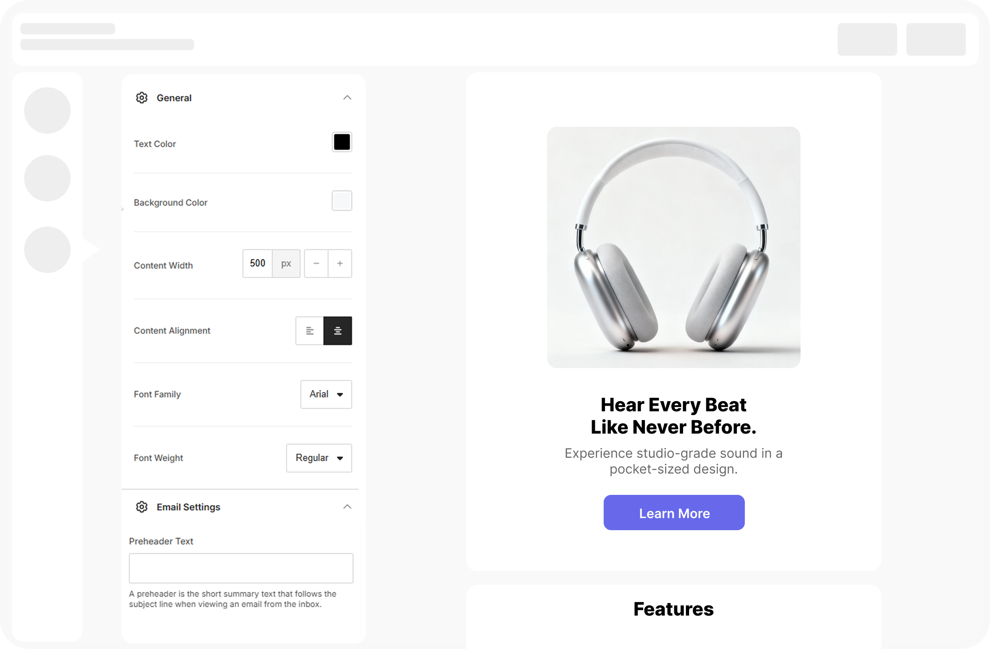The height and width of the screenshot is (649, 990).
Task: Select the top sidebar panel icon
Action: pos(47,110)
